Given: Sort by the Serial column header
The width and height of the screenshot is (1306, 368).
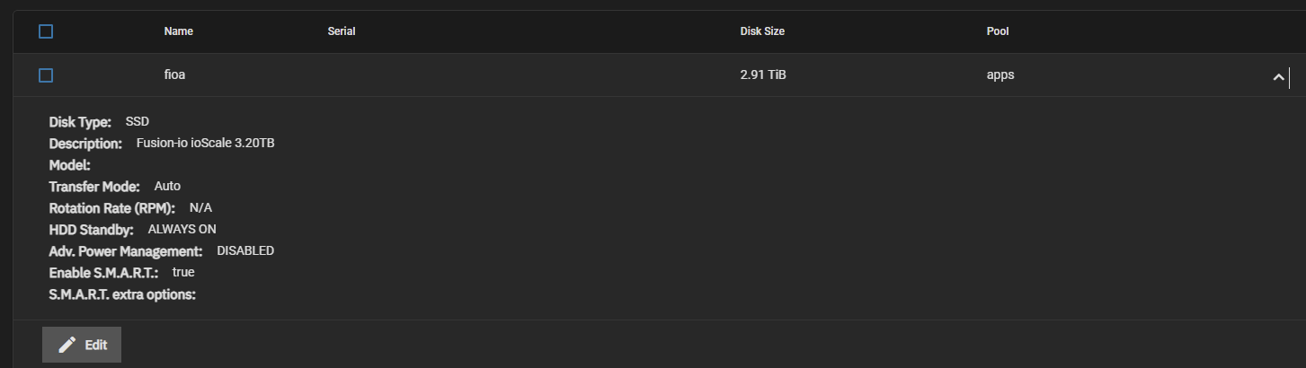Looking at the screenshot, I should (342, 31).
